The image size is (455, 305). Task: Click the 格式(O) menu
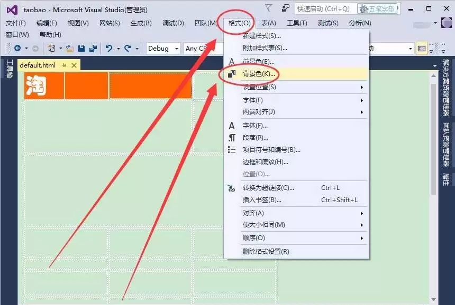click(x=239, y=23)
